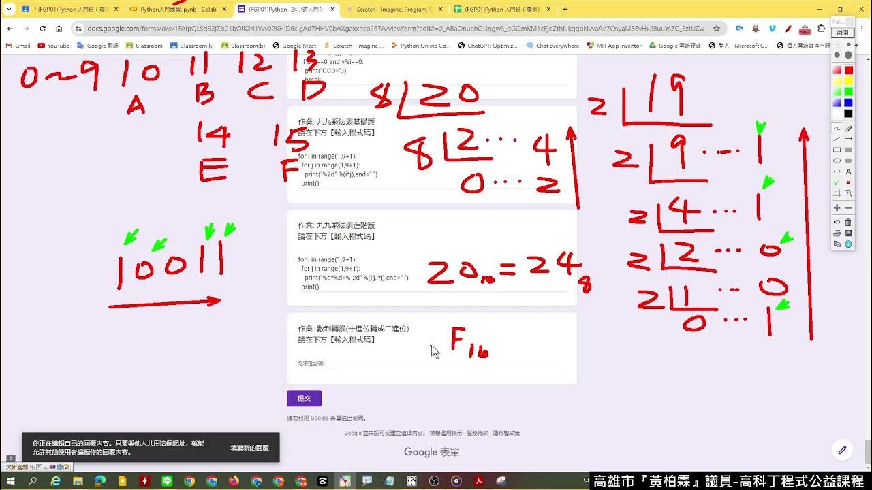Screen dimensions: 872x490
Task: Select the hollow ellipse shape tool
Action: click(837, 161)
